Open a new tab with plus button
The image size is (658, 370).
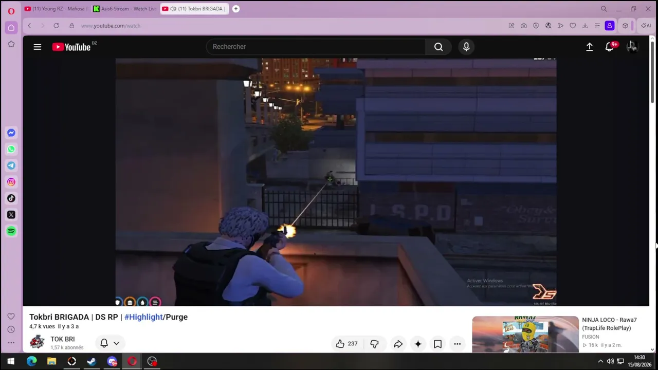pyautogui.click(x=236, y=9)
